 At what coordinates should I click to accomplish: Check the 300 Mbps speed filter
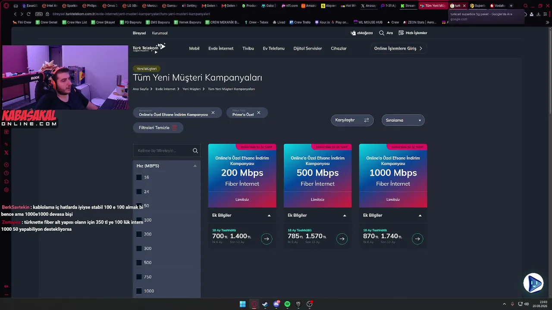click(x=139, y=248)
